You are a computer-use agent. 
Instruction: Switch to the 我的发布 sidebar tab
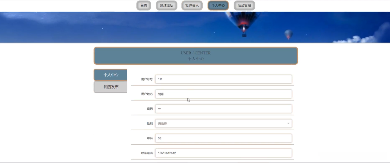(x=110, y=87)
